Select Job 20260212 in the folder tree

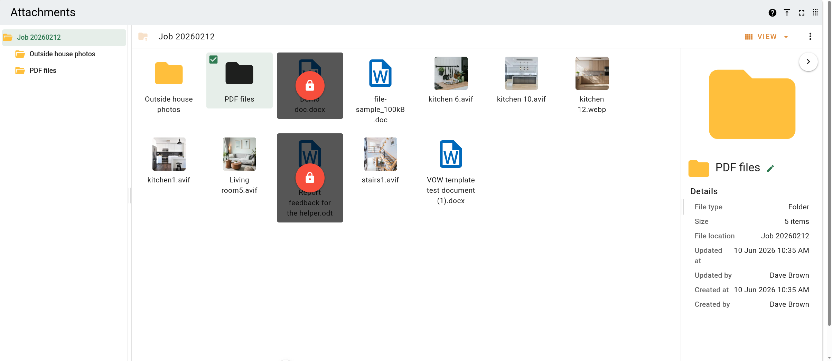[x=64, y=37]
